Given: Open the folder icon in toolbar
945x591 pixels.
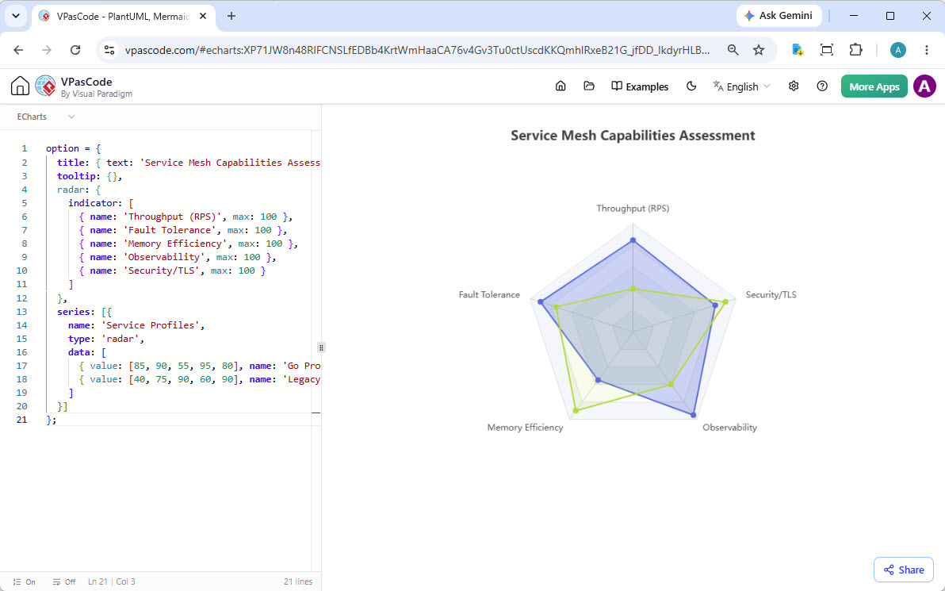Looking at the screenshot, I should [x=589, y=86].
